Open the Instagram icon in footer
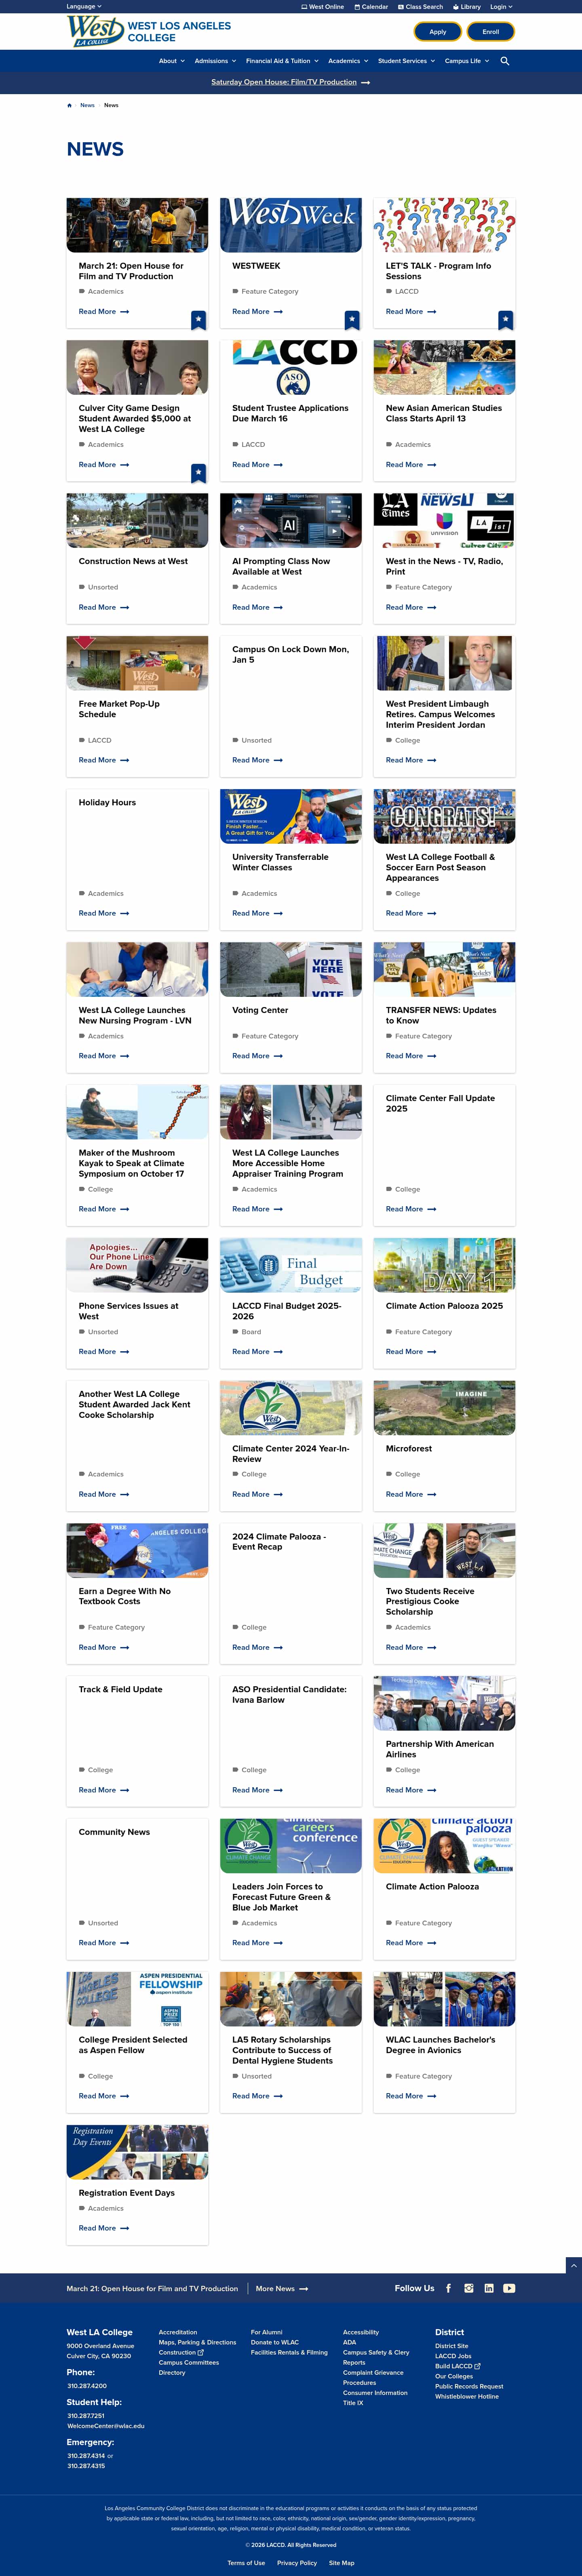This screenshot has width=582, height=2576. pyautogui.click(x=468, y=2288)
